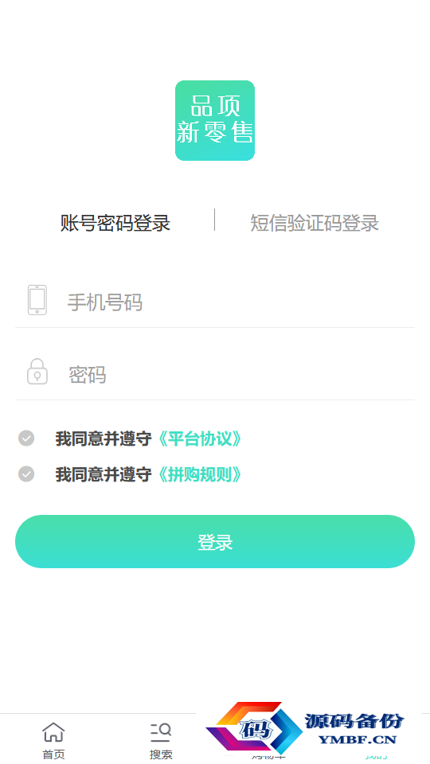The height and width of the screenshot is (764, 430).
Task: Click the 源码备份 watermark text
Action: coord(354,721)
